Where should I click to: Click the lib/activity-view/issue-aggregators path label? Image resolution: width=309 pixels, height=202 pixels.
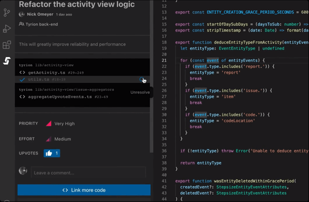[x=74, y=89]
